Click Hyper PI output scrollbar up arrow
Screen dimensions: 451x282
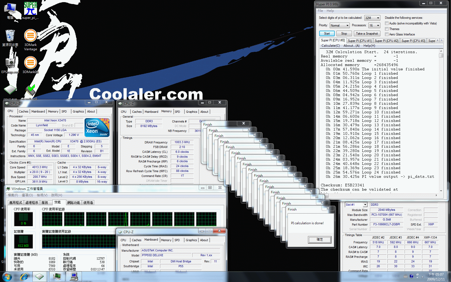click(441, 51)
